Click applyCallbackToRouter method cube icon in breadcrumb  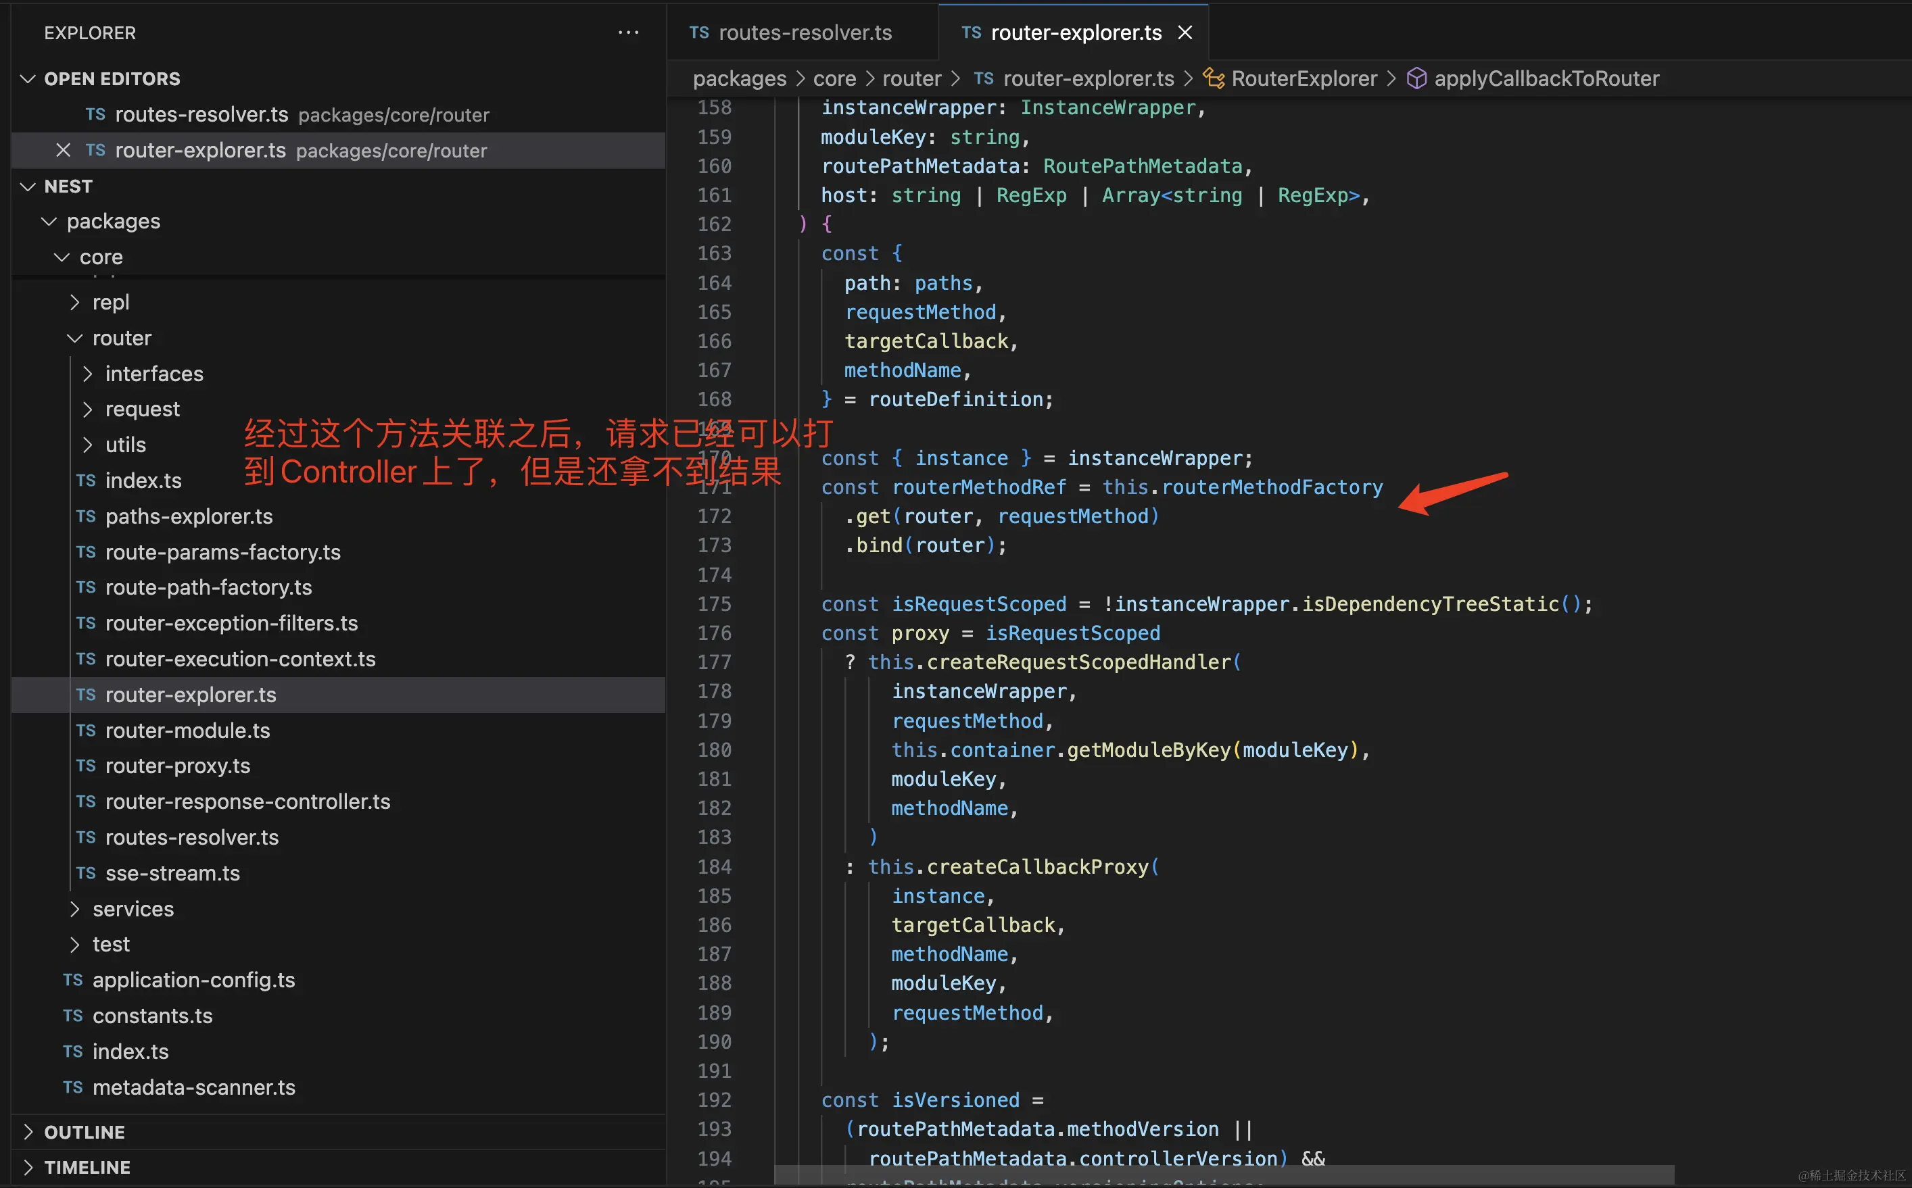pos(1416,78)
